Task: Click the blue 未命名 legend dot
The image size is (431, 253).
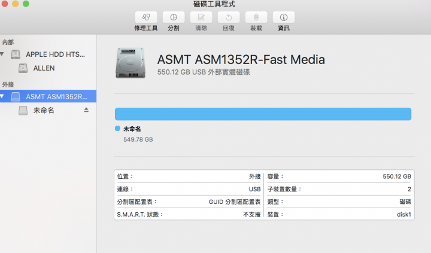Action: point(118,128)
